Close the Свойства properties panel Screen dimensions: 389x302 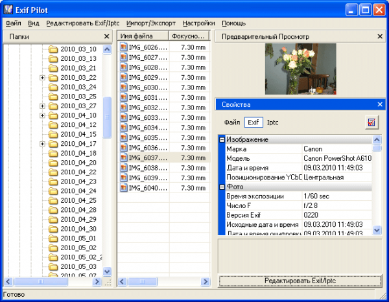pyautogui.click(x=380, y=104)
